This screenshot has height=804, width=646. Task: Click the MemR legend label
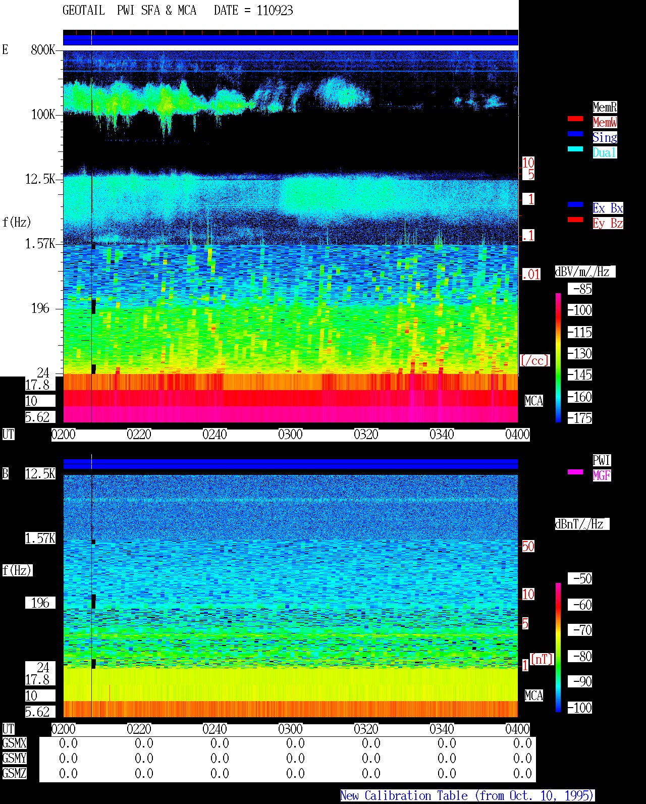point(605,107)
